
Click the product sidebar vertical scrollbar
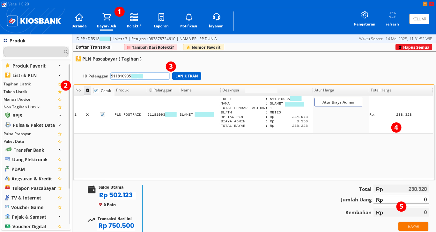(69, 126)
